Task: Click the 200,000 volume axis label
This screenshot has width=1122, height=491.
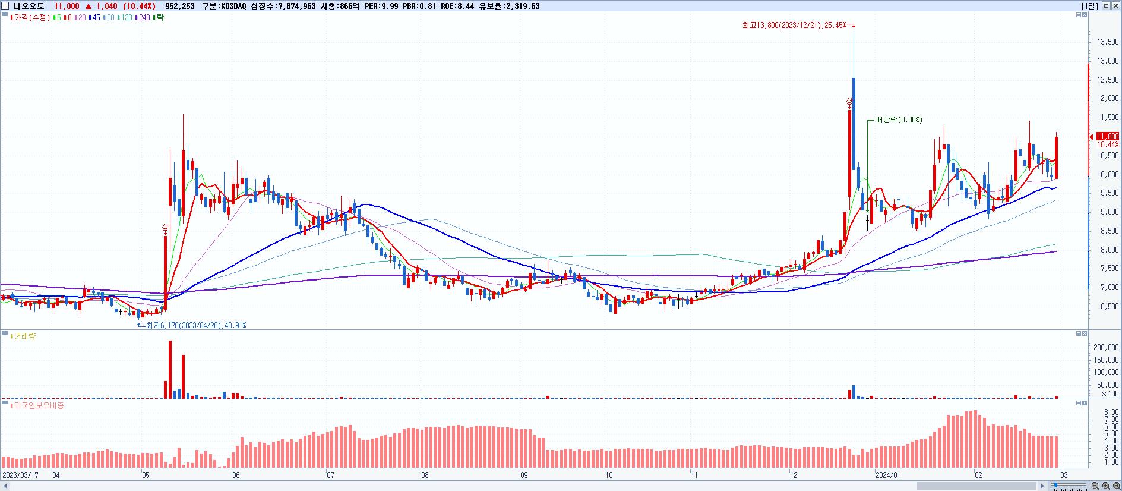Action: click(x=1106, y=348)
